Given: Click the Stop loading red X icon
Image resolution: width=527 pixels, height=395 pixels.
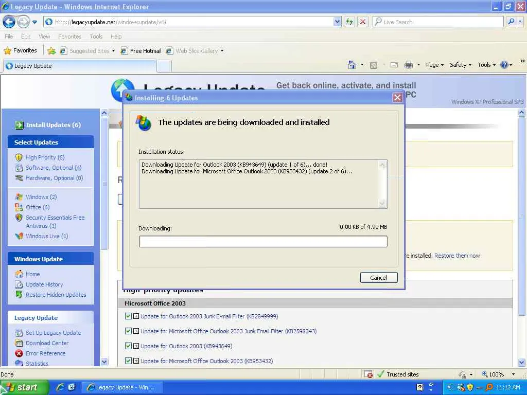Looking at the screenshot, I should [363, 22].
